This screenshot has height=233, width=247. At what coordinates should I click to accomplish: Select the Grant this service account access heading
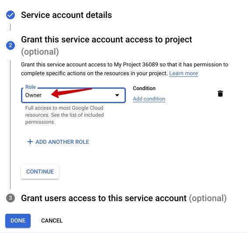tap(107, 45)
